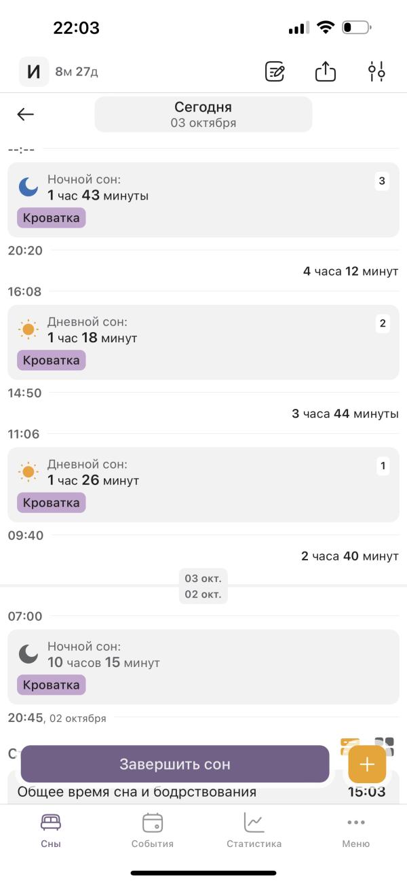Tap the gray moon of 10-hour sleep
407x883 pixels.
28,654
